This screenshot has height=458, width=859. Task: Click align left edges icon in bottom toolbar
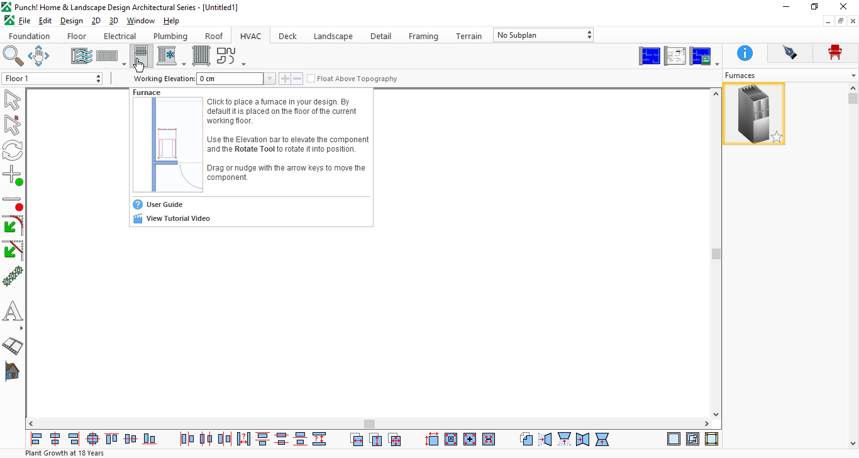point(36,439)
